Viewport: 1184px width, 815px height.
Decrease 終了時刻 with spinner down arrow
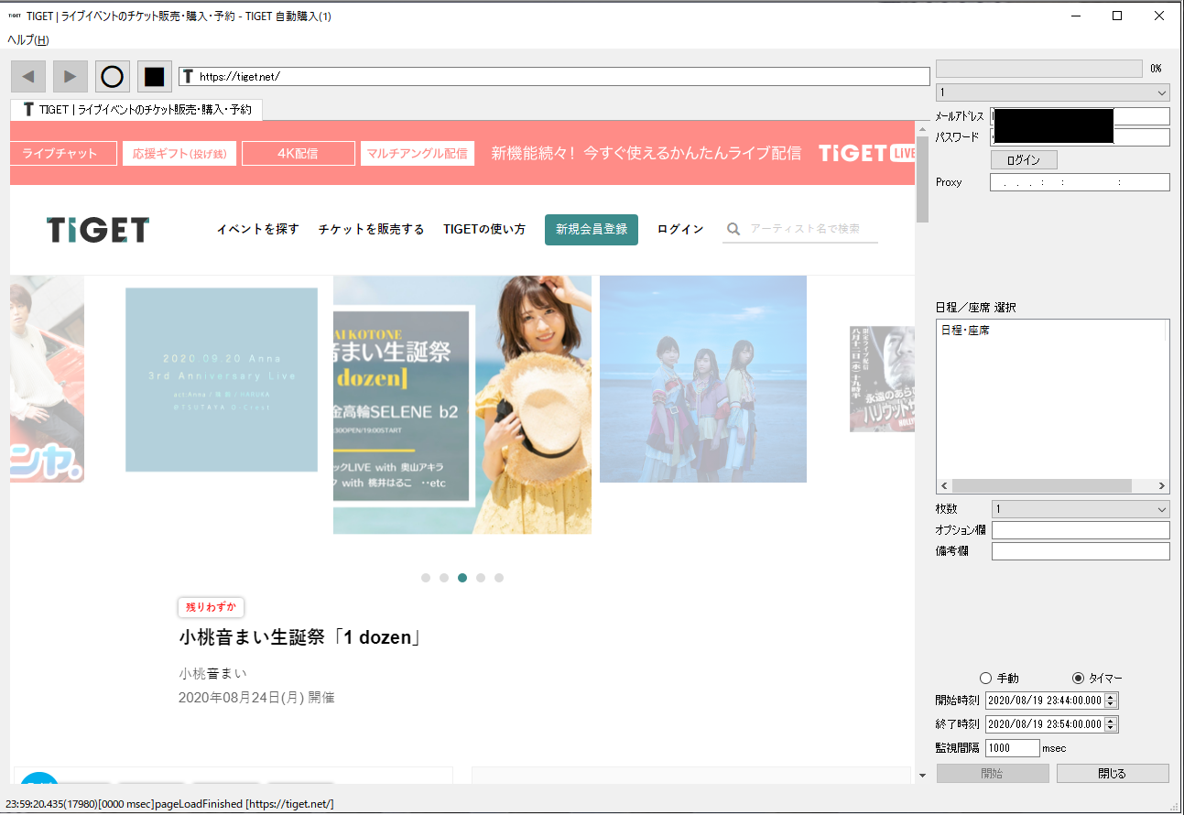(x=1111, y=728)
